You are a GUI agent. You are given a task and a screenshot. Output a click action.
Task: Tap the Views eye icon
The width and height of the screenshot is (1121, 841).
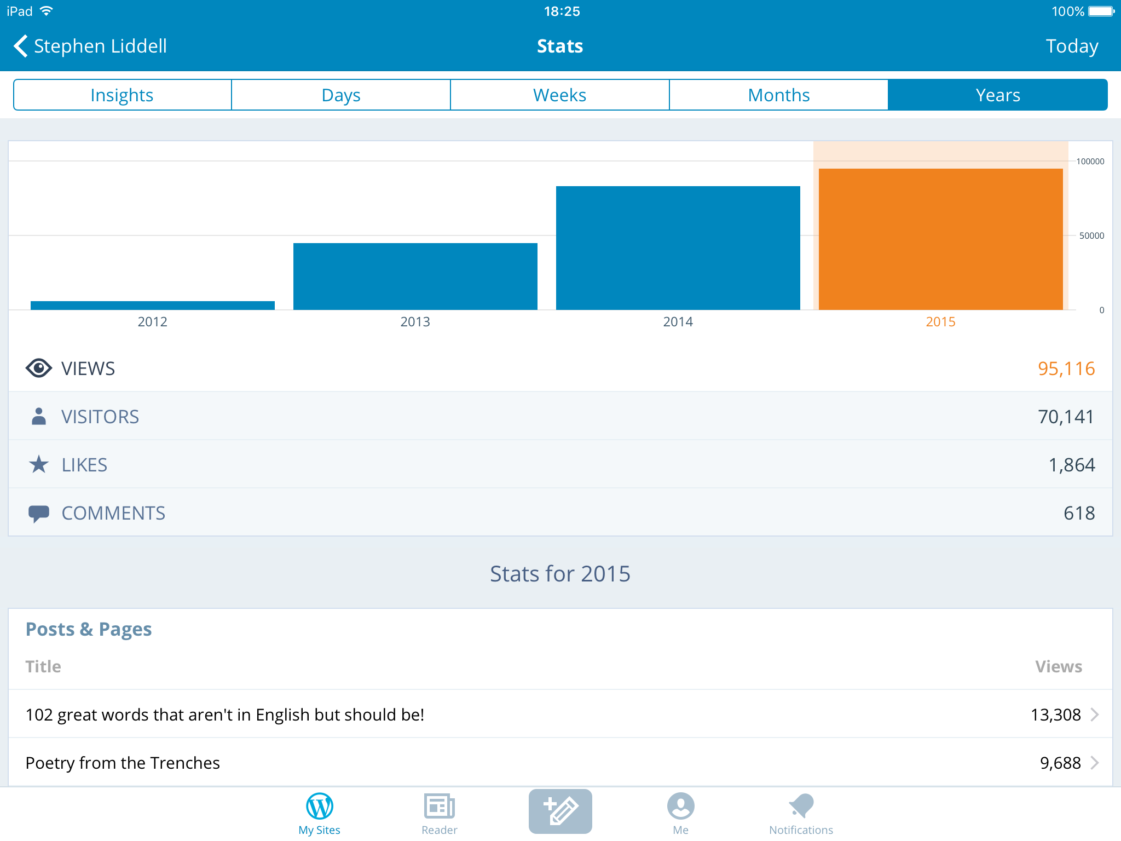(x=38, y=368)
